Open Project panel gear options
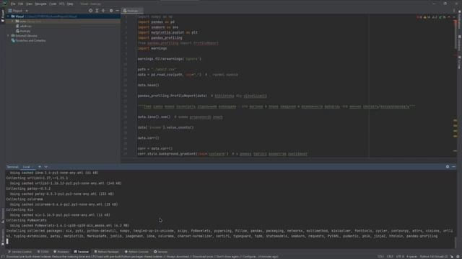462x259 pixels. pos(111,11)
